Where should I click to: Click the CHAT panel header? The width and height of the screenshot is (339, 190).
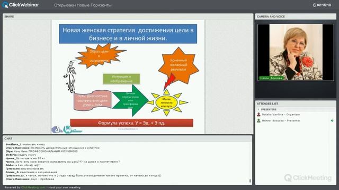point(127,138)
